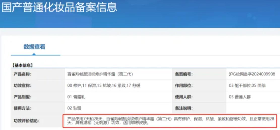This screenshot has height=130, width=280.
Task: Select the value 02 驻留
Action: (74, 108)
